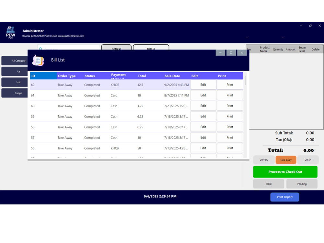Sort by Sale Date column header
The image size is (324, 243).
coord(177,76)
